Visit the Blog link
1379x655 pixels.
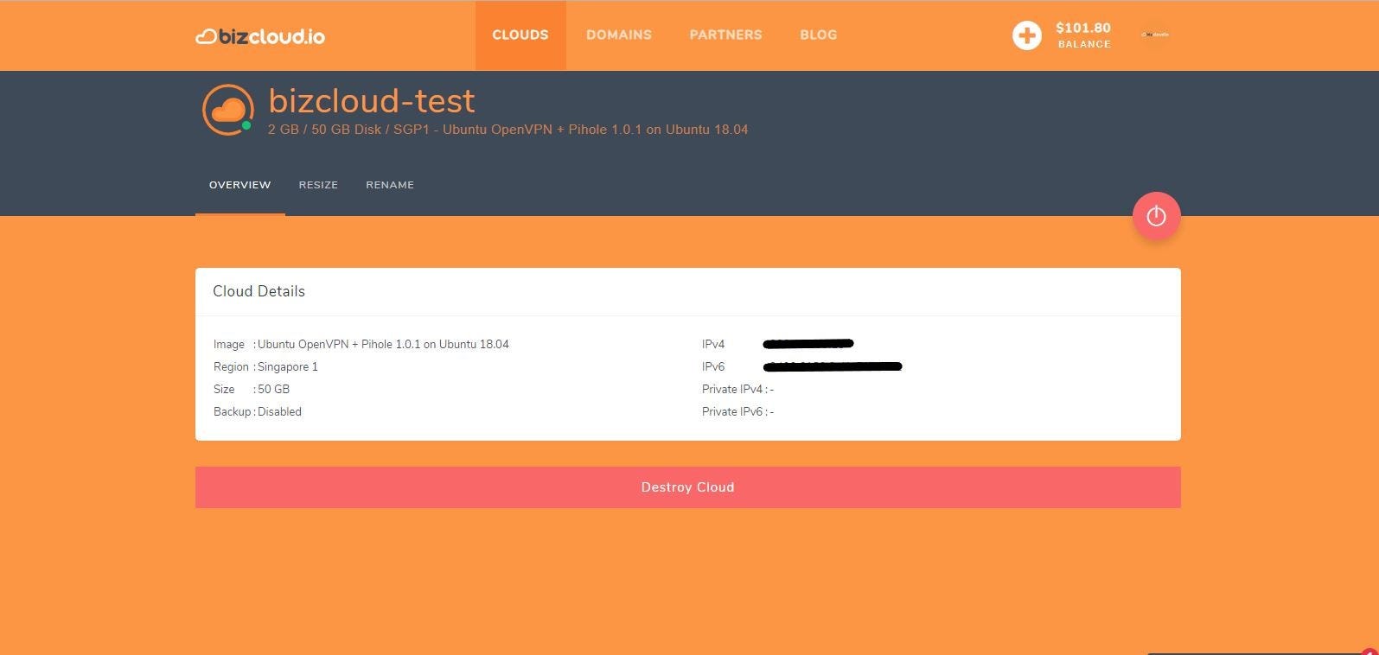(x=819, y=35)
